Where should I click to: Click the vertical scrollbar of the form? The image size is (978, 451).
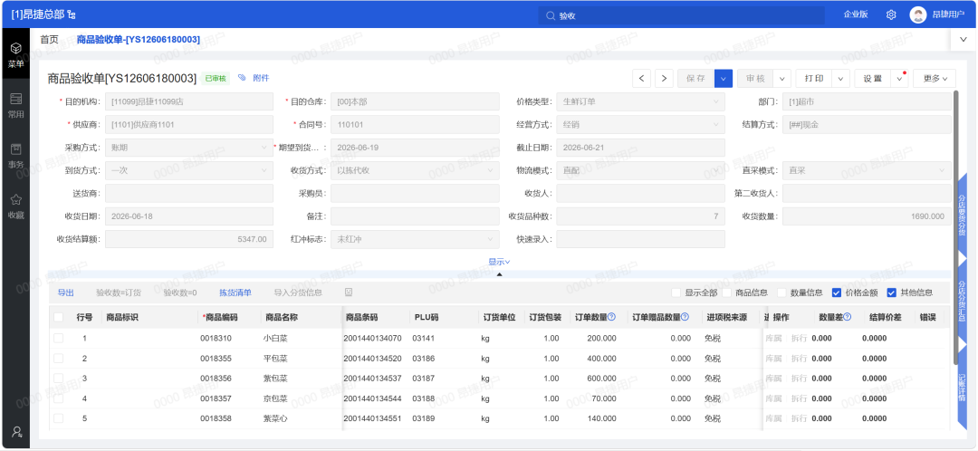click(955, 228)
